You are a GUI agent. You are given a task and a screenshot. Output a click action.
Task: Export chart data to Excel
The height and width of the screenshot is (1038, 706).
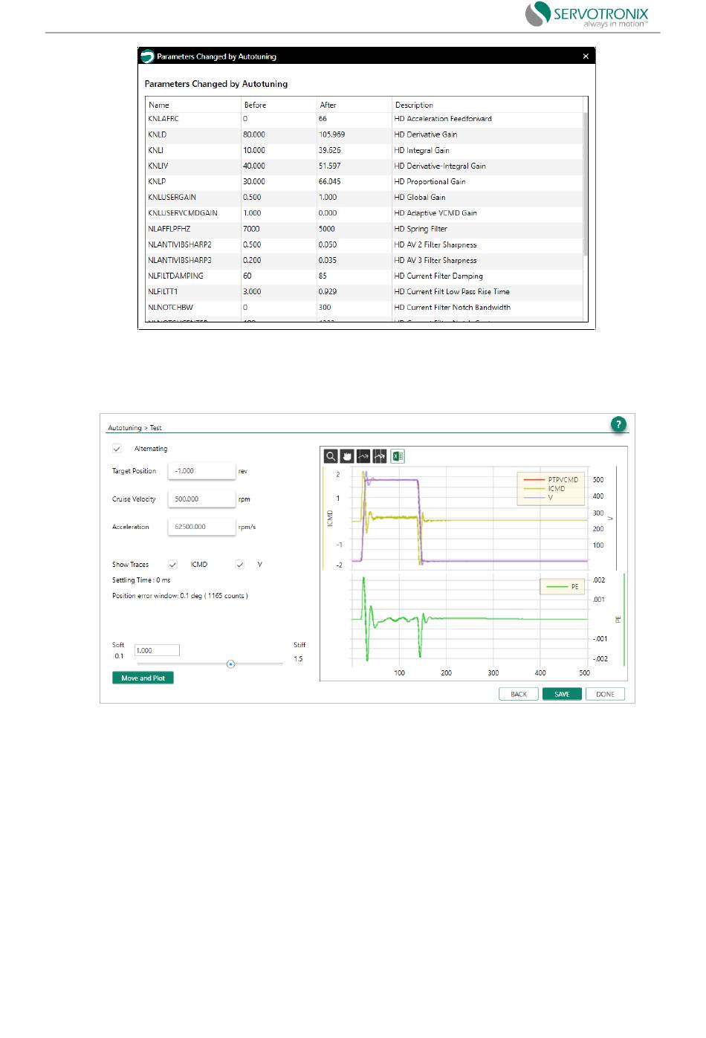point(398,456)
